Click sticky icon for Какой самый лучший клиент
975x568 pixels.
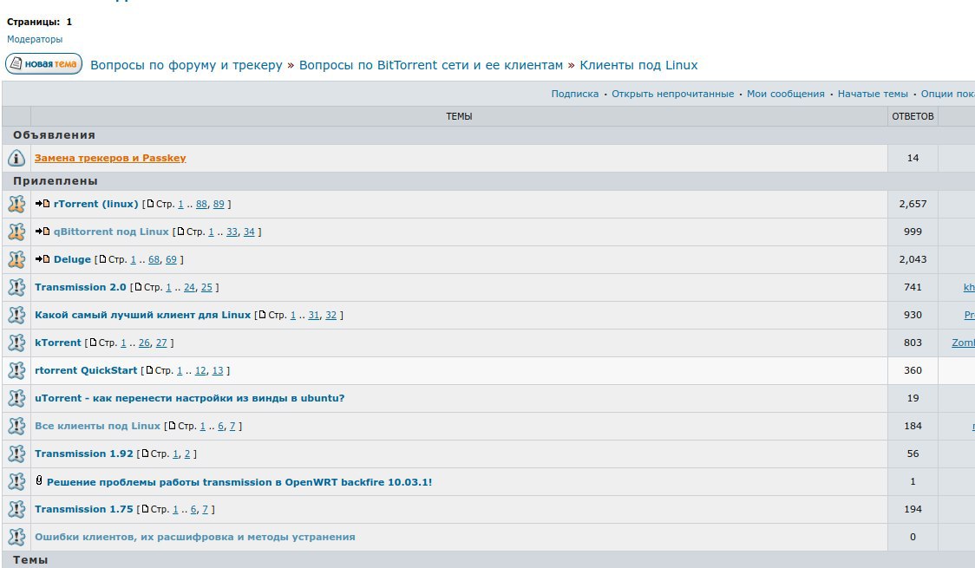(16, 315)
